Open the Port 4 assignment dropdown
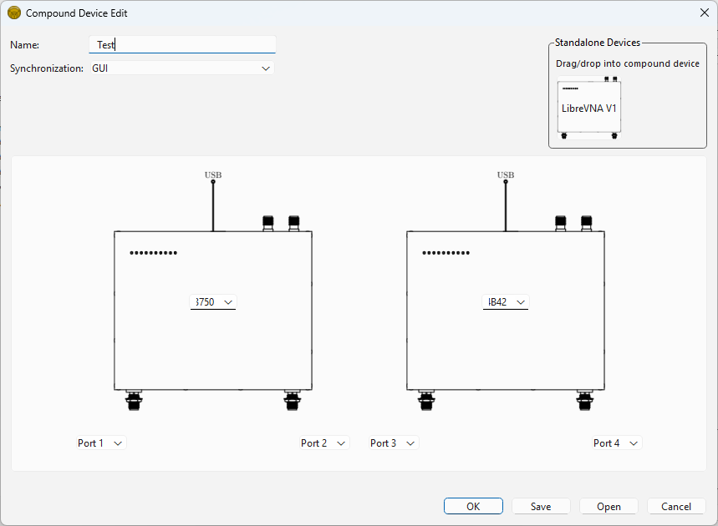The width and height of the screenshot is (718, 526). 617,443
